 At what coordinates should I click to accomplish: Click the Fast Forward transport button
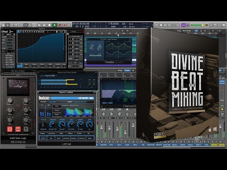(44, 25)
